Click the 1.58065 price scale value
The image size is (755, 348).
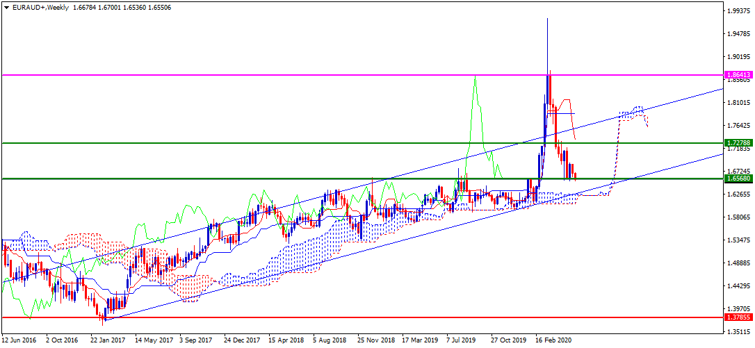[738, 217]
